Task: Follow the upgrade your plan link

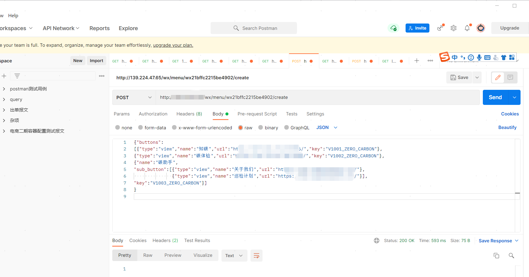Action: tap(173, 45)
